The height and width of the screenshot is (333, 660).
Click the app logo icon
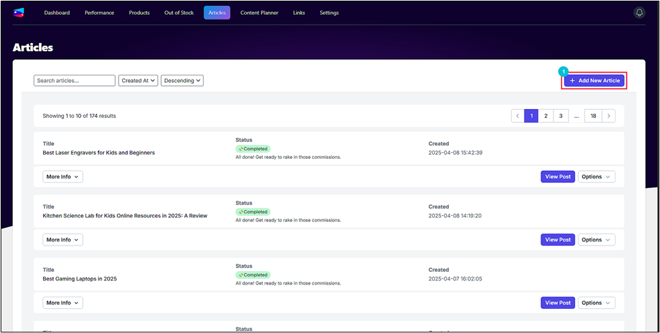19,13
